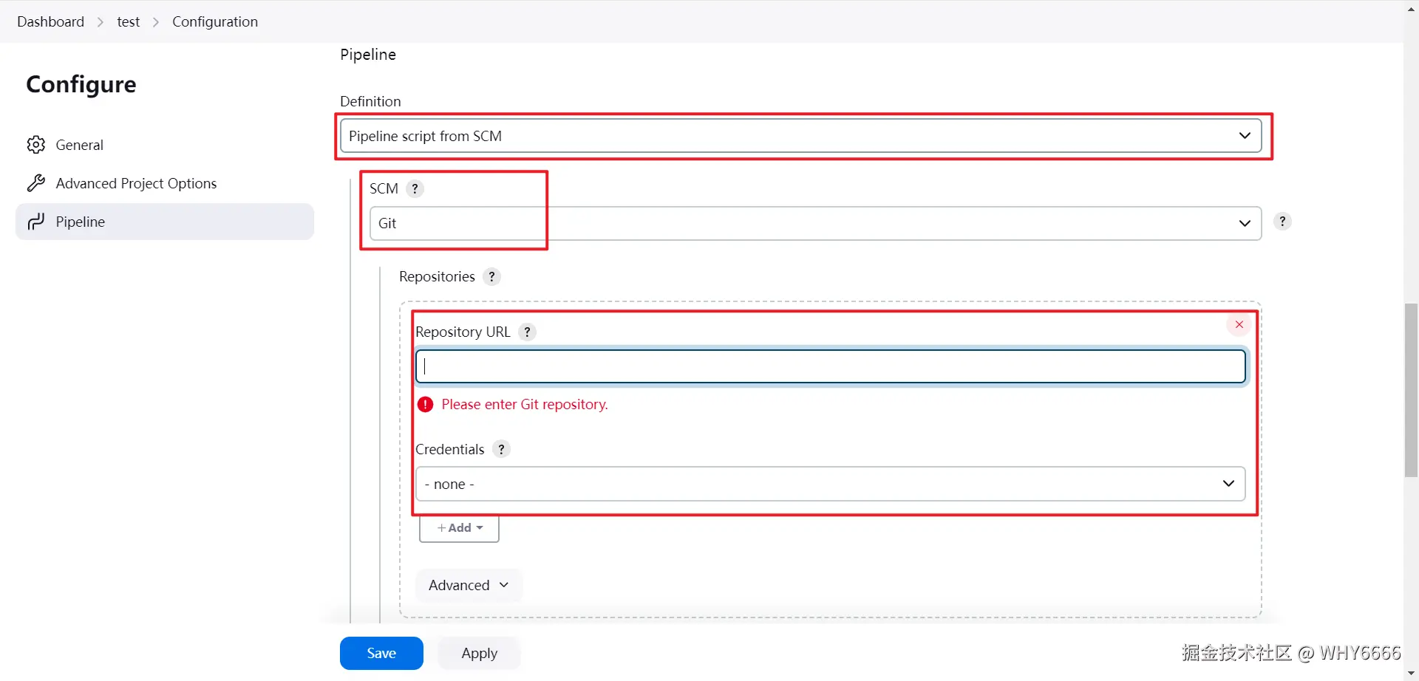The width and height of the screenshot is (1419, 681).
Task: Open the Definition dropdown
Action: pyautogui.click(x=800, y=136)
